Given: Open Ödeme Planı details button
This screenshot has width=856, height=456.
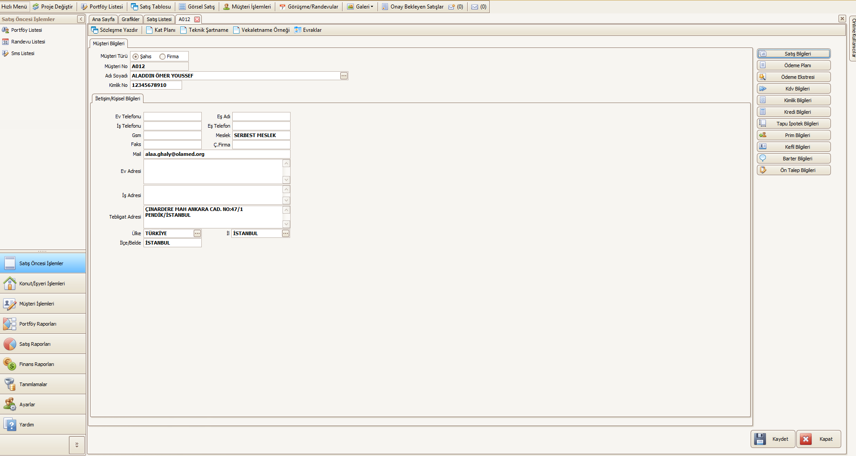Looking at the screenshot, I should point(794,65).
